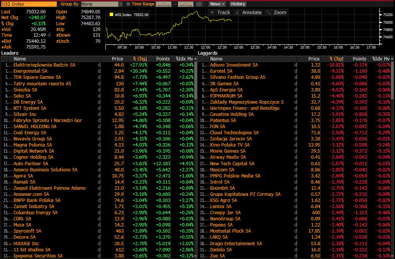Viewport: 395px width, 259px height.
Task: Click the Time Range start time field
Action: pos(163,4)
